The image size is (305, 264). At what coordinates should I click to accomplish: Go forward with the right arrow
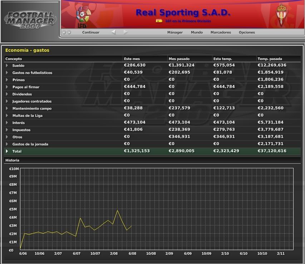(x=126, y=32)
